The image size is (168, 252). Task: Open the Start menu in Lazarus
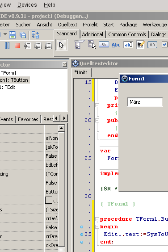[x=109, y=25]
